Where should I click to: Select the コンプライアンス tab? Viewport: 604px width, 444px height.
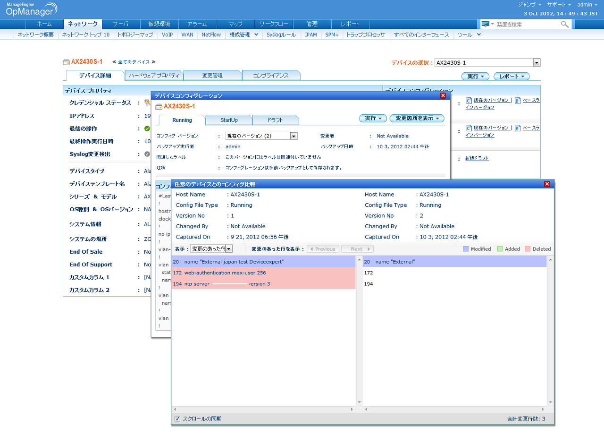270,76
